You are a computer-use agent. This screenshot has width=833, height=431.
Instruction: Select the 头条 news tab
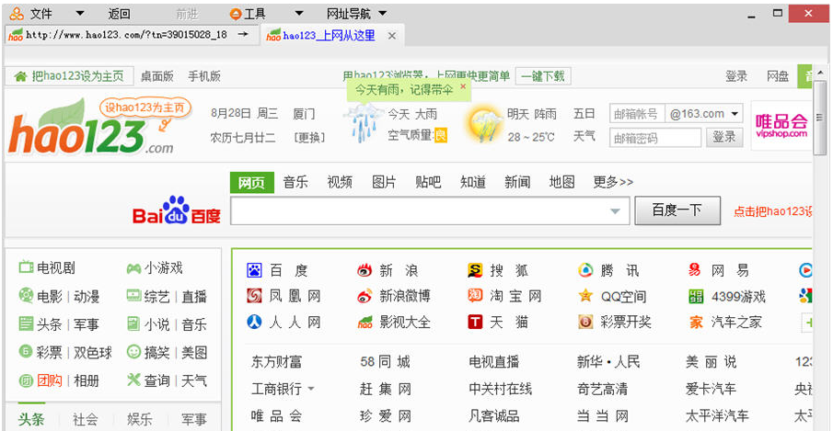(31, 419)
